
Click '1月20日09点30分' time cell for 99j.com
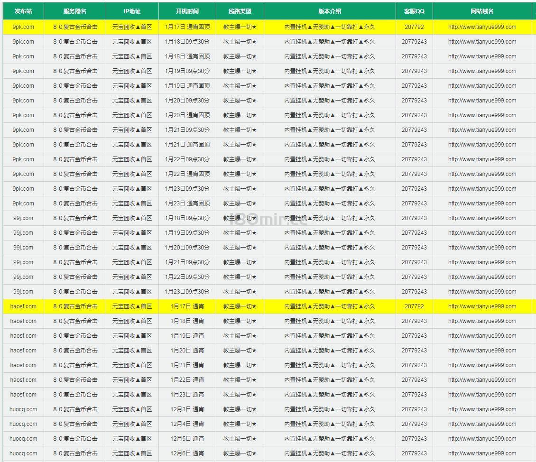point(187,248)
